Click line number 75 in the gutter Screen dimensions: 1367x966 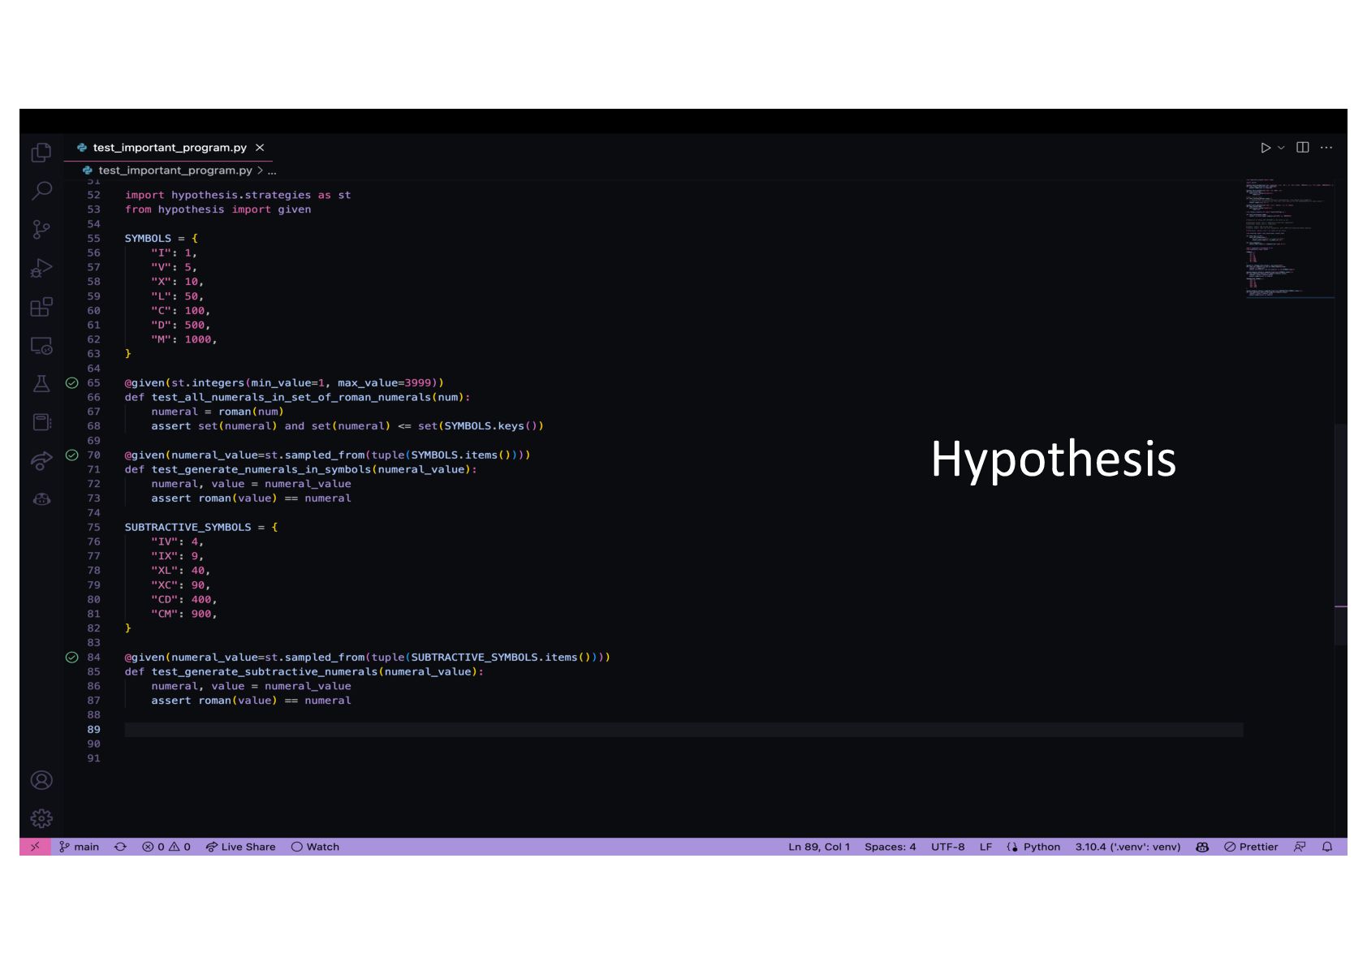(94, 528)
